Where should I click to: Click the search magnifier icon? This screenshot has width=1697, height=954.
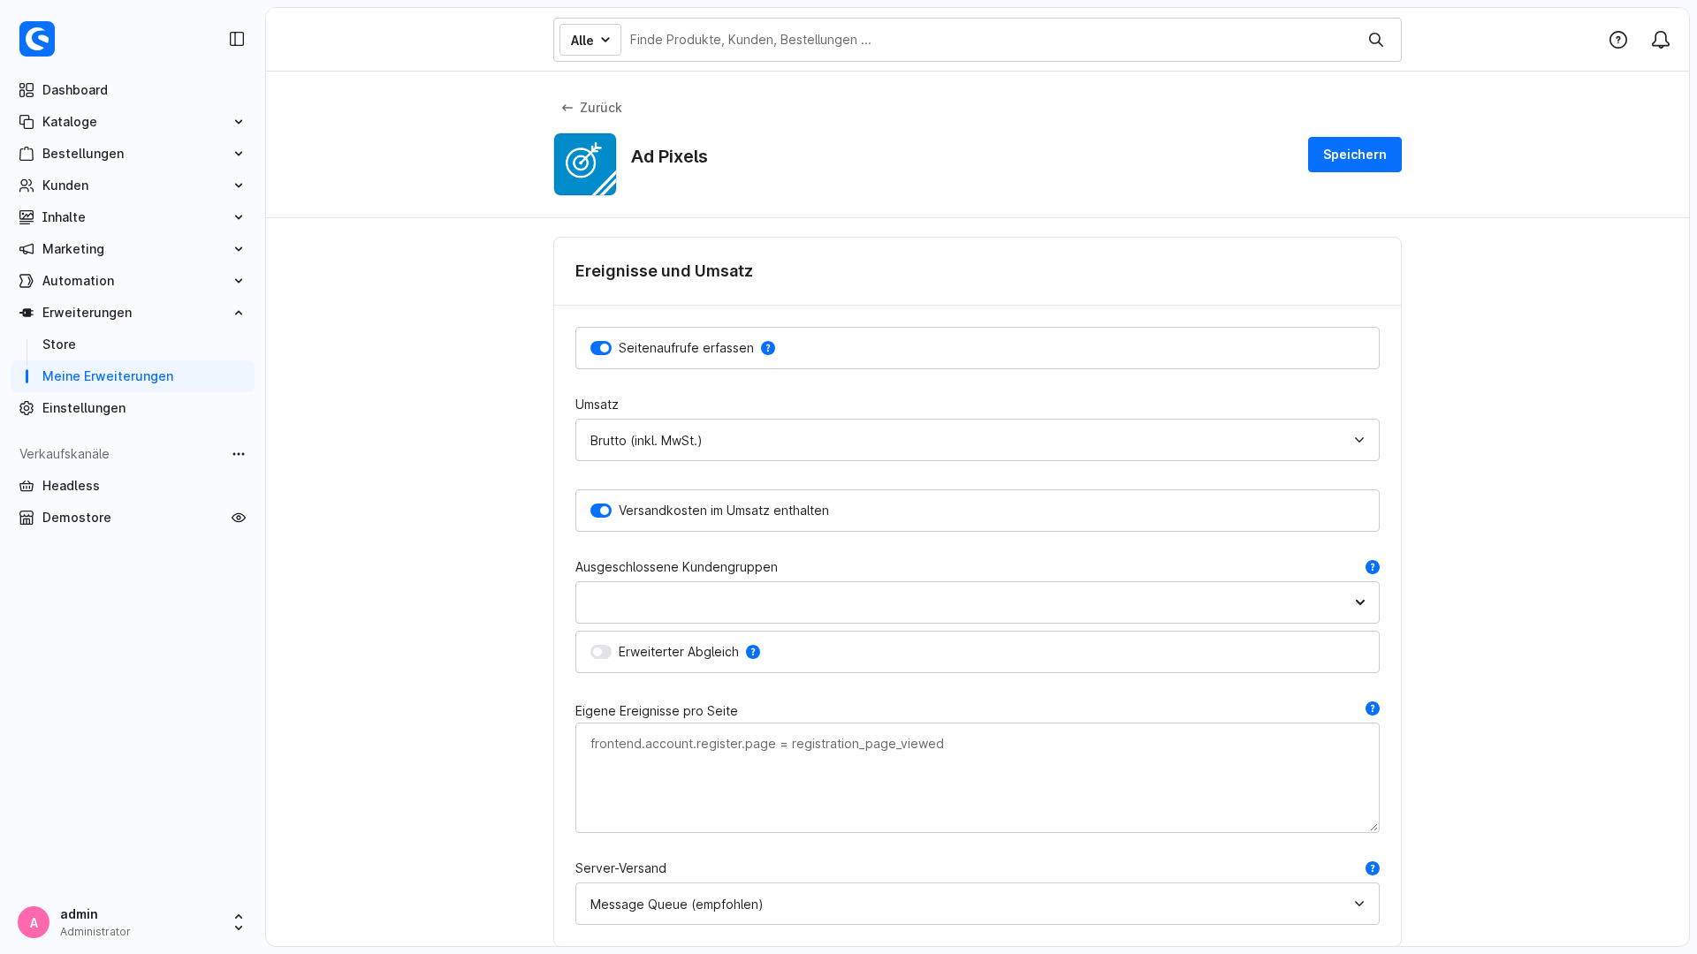click(1376, 40)
